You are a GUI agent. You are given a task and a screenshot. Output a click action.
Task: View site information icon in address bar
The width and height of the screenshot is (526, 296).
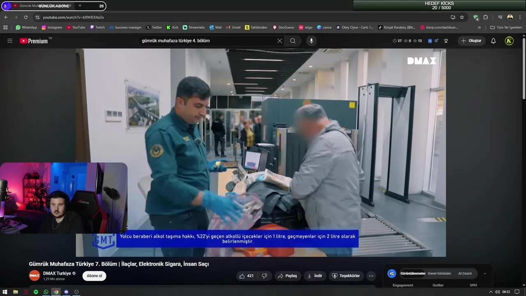37,17
